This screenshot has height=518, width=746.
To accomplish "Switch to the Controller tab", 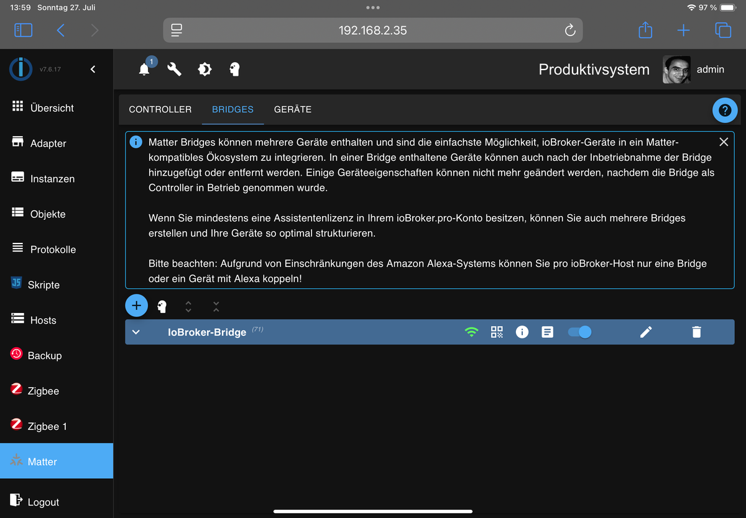I will click(160, 109).
